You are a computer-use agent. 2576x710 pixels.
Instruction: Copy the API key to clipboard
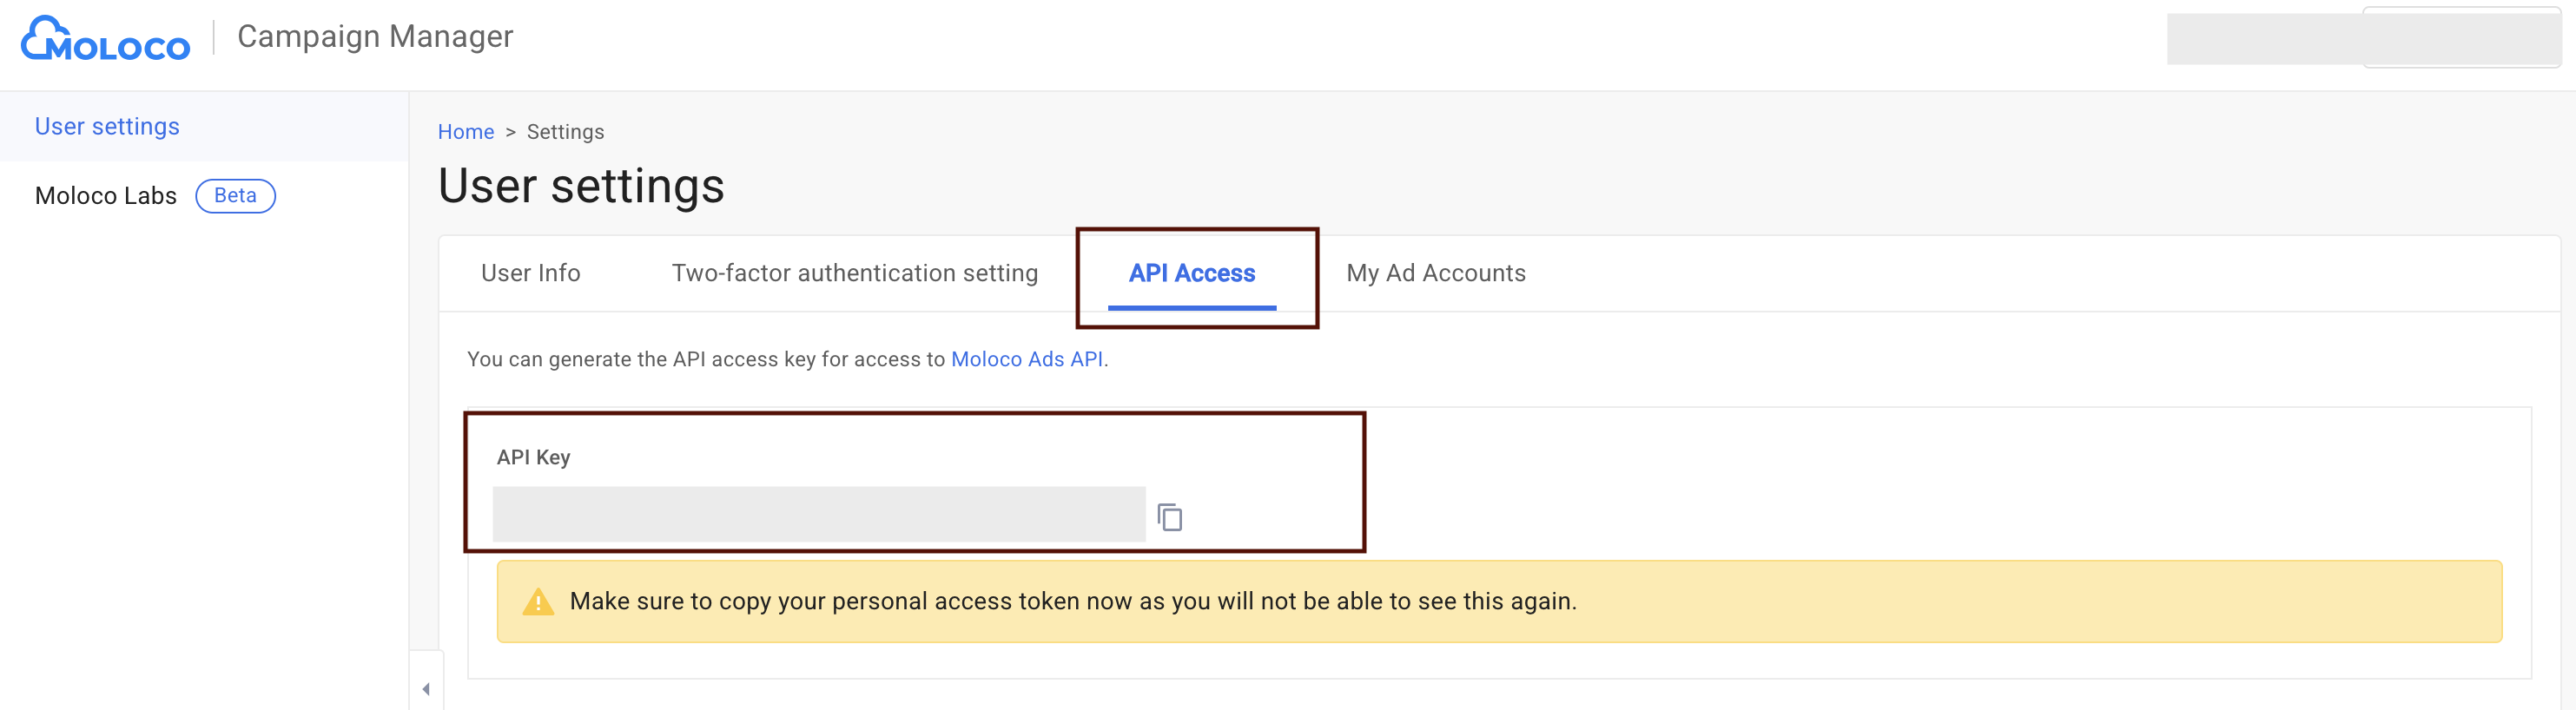point(1169,517)
